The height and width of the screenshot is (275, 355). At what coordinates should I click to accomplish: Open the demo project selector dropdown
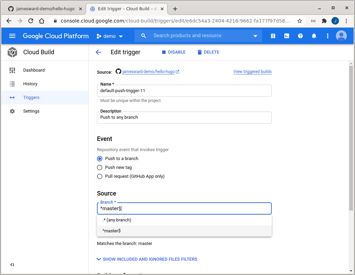(x=110, y=36)
